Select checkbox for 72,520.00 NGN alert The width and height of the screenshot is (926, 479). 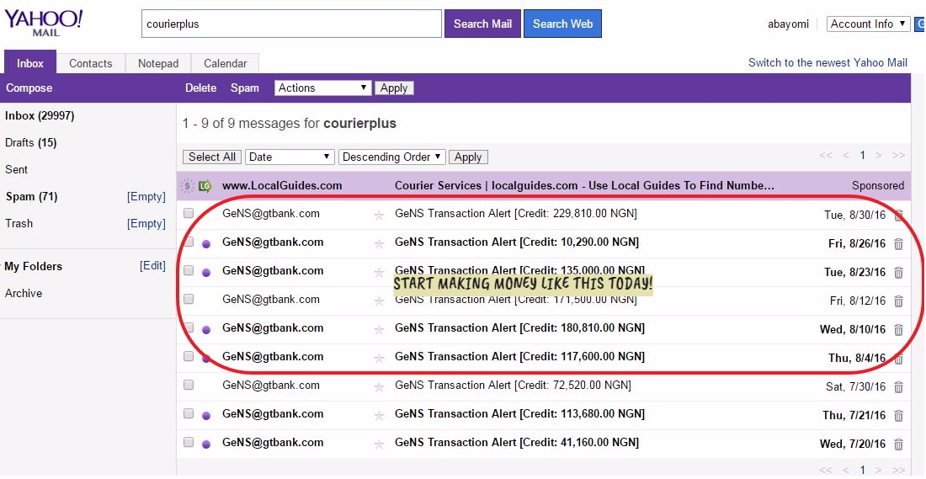pyautogui.click(x=189, y=385)
